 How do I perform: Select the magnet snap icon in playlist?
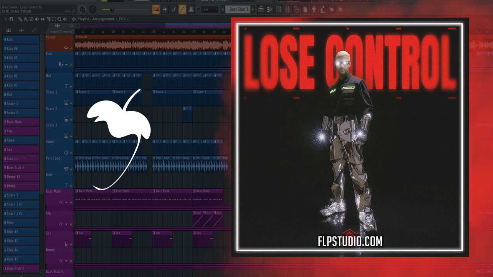[x=11, y=19]
